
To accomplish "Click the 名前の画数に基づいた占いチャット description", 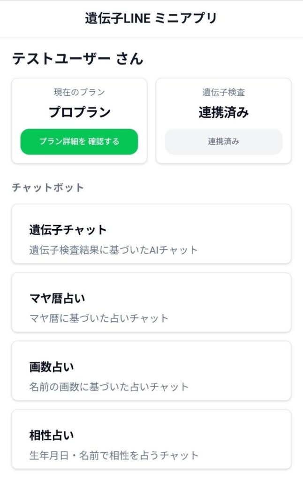I will 109,387.
